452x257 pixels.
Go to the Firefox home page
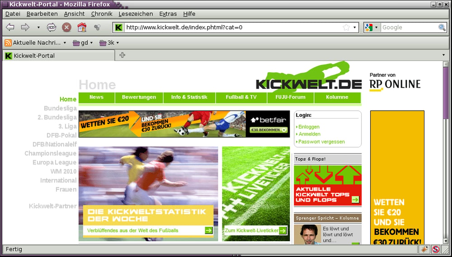point(82,27)
